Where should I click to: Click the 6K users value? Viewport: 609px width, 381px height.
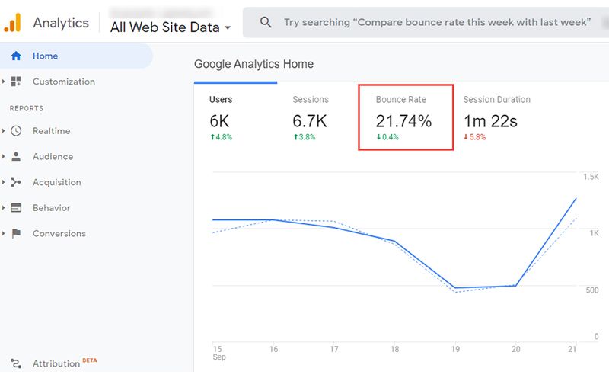point(219,121)
